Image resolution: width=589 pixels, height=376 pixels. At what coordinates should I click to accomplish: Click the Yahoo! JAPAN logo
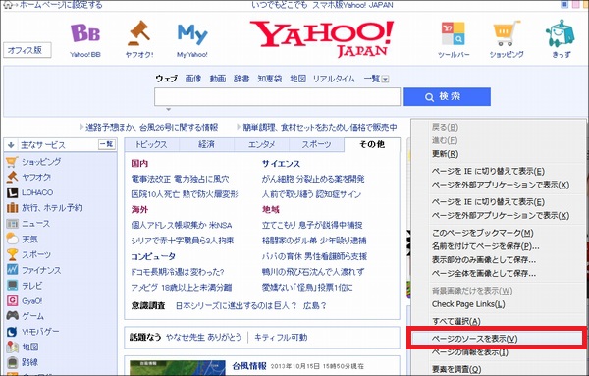pyautogui.click(x=322, y=38)
